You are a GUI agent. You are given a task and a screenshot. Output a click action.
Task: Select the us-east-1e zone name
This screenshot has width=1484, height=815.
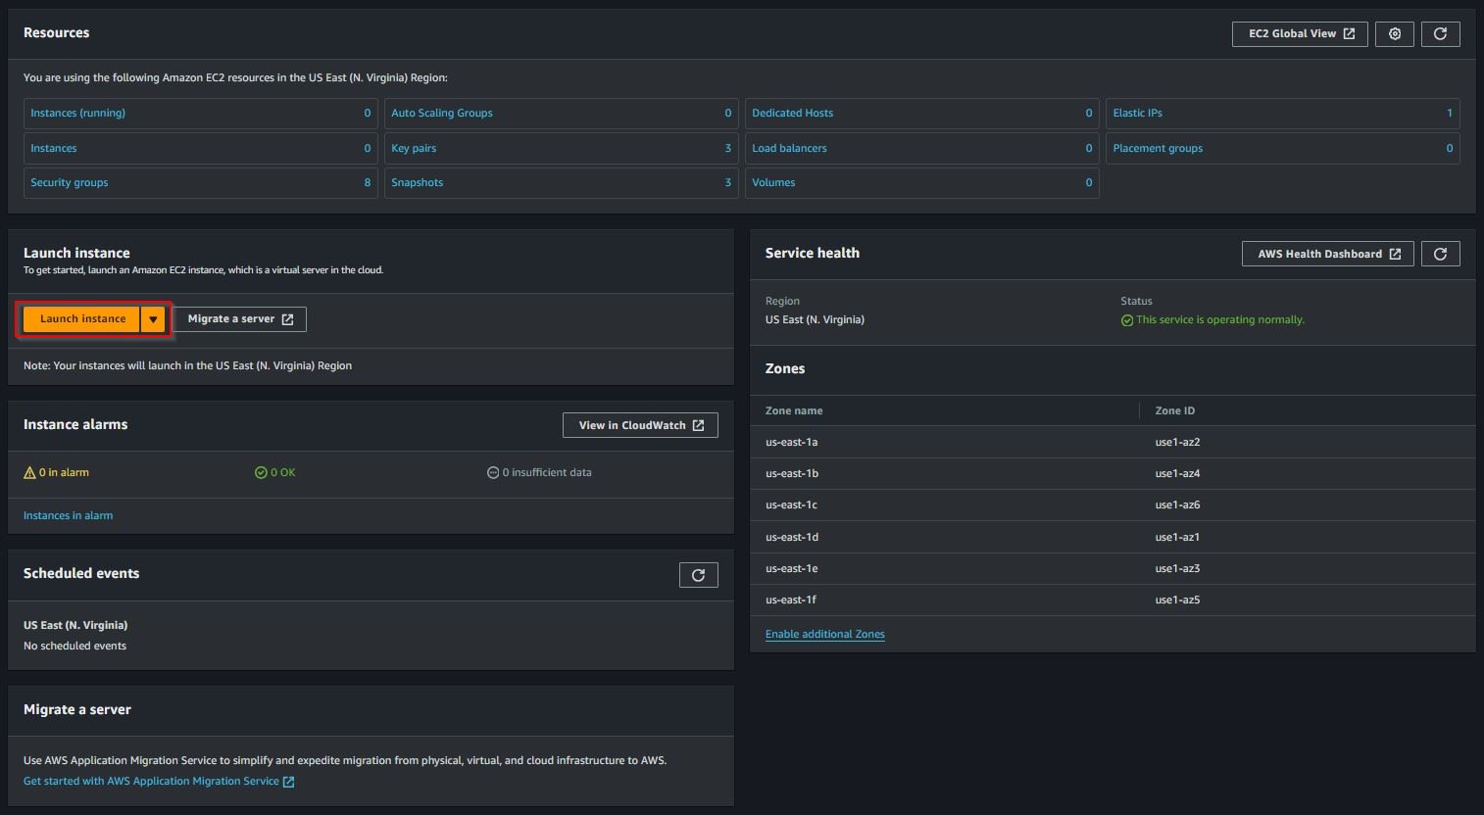tap(792, 568)
